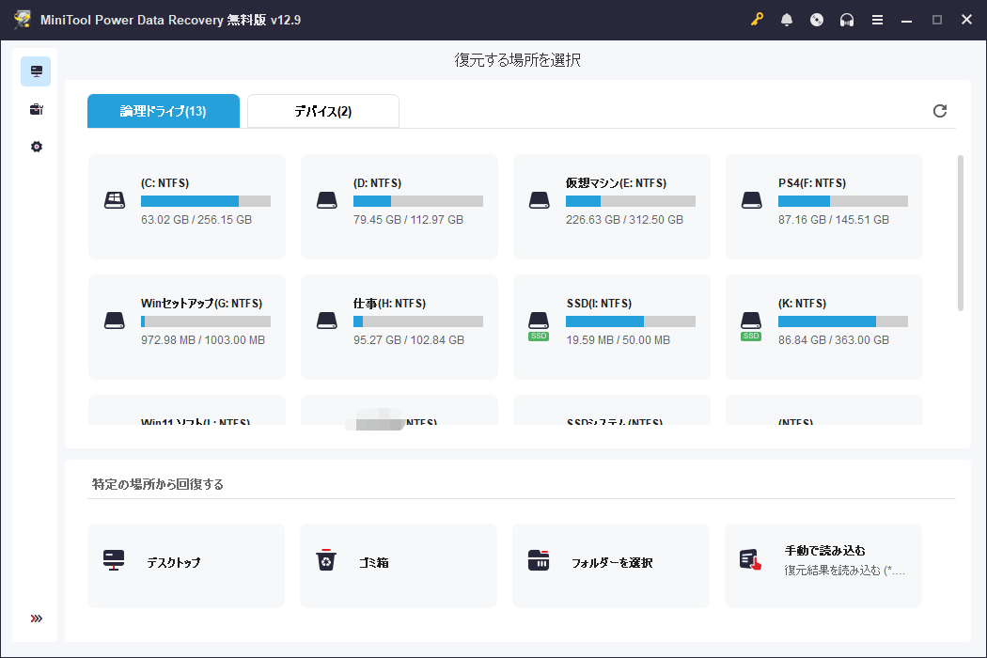Click the C: NTFS drive icon
Viewport: 987px width, 658px height.
point(114,200)
